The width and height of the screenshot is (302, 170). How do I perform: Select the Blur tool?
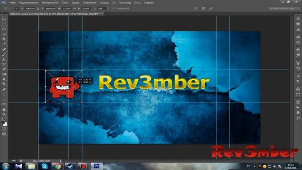click(x=4, y=79)
